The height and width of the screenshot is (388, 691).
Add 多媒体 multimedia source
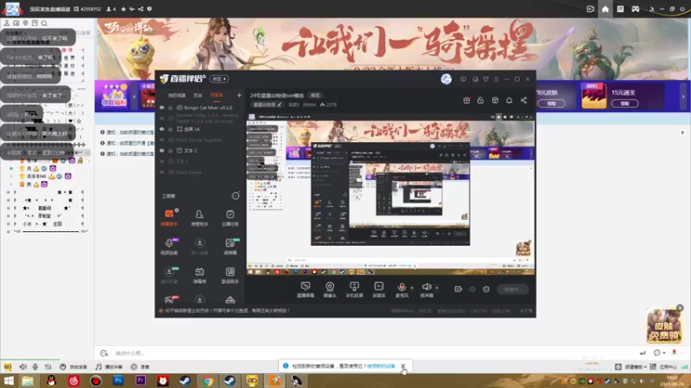pyautogui.click(x=379, y=290)
